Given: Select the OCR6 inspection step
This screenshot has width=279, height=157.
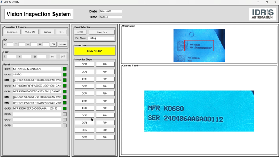Looking at the screenshot, I should coord(84,123).
